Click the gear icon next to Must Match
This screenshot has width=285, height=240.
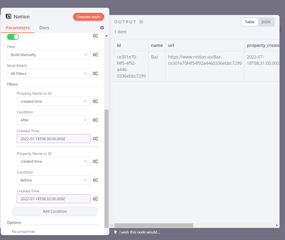95,73
